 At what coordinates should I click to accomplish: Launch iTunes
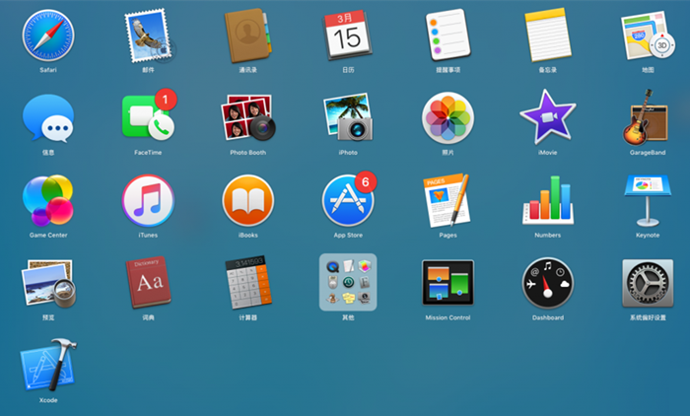click(148, 201)
